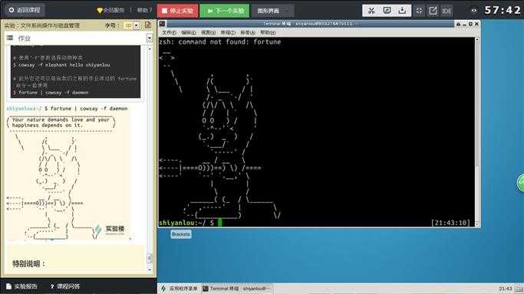
Task: Click the red 停止实验 stop button
Action: coord(177,11)
